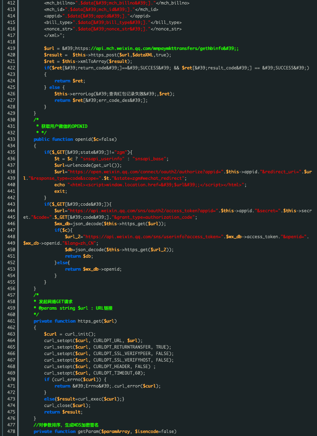
Task: Click line number 450 in the gutter
Action: 10,250
